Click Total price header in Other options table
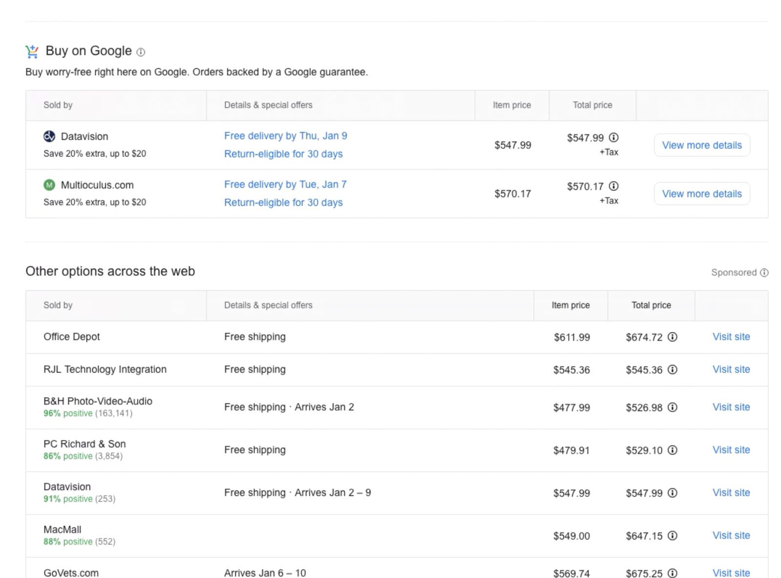Viewport: 781px width, 578px height. tap(651, 305)
